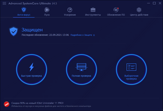Viewport: 163px width, 111px height.
Task: Go to Центр действия tab label
Action: coord(139,15)
